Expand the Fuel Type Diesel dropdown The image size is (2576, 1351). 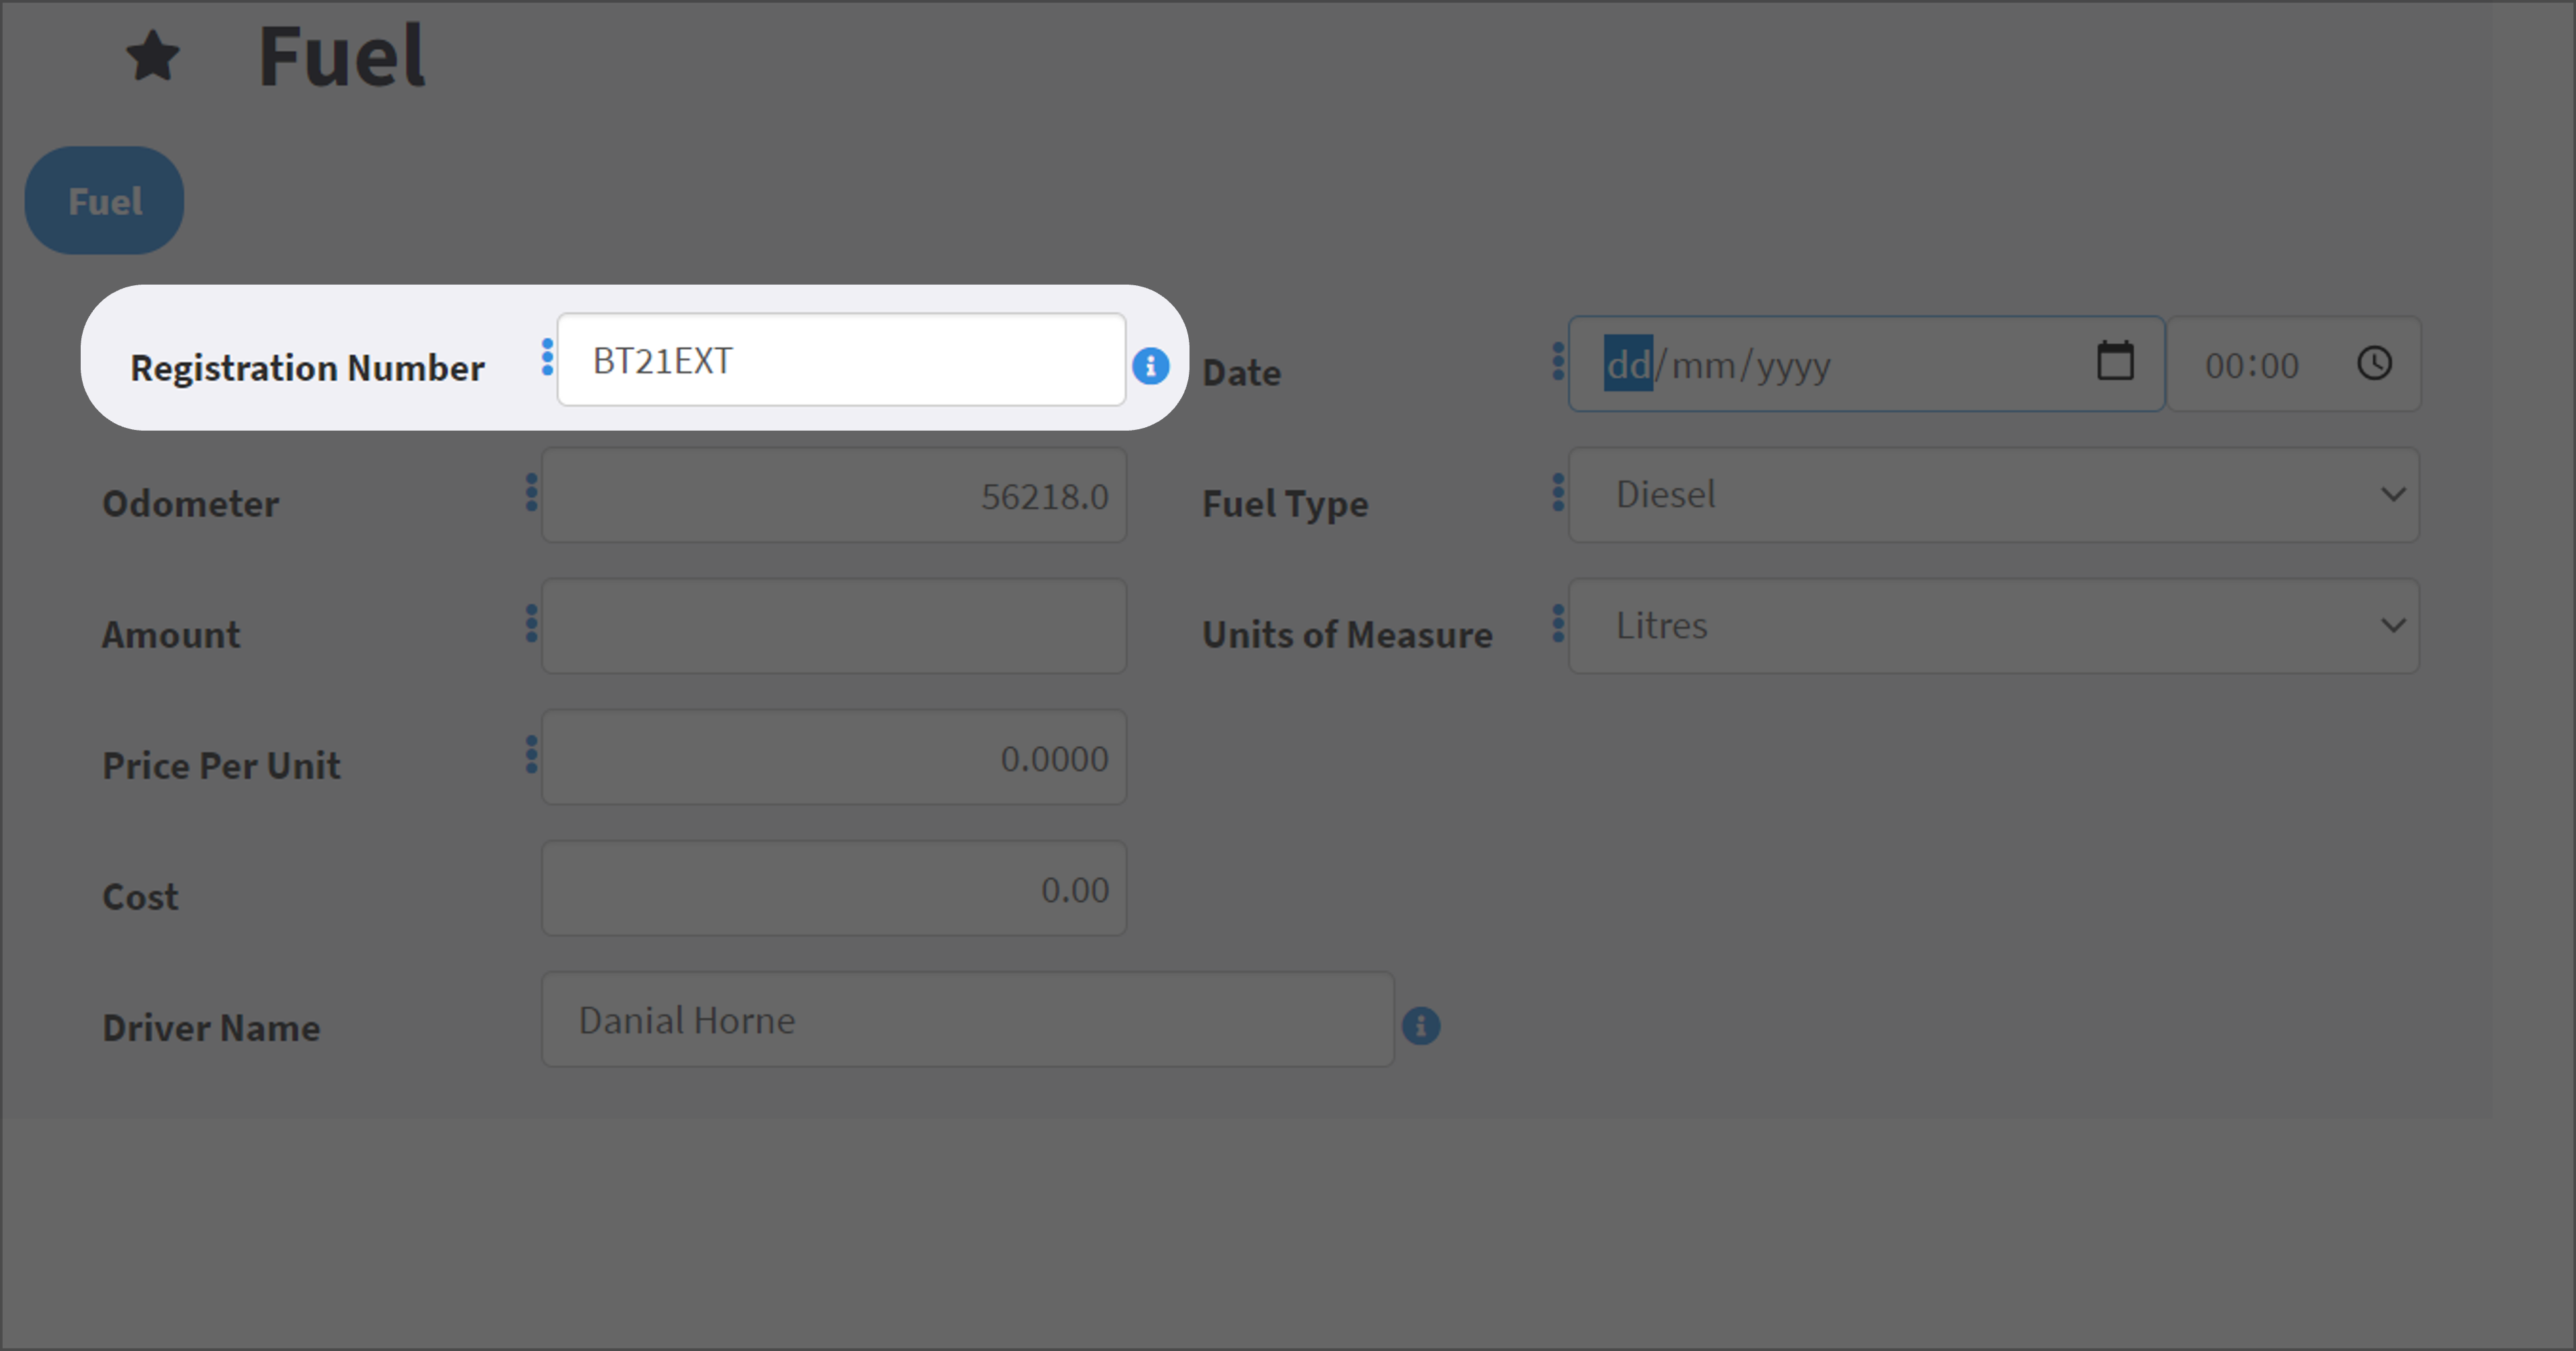pos(1994,495)
